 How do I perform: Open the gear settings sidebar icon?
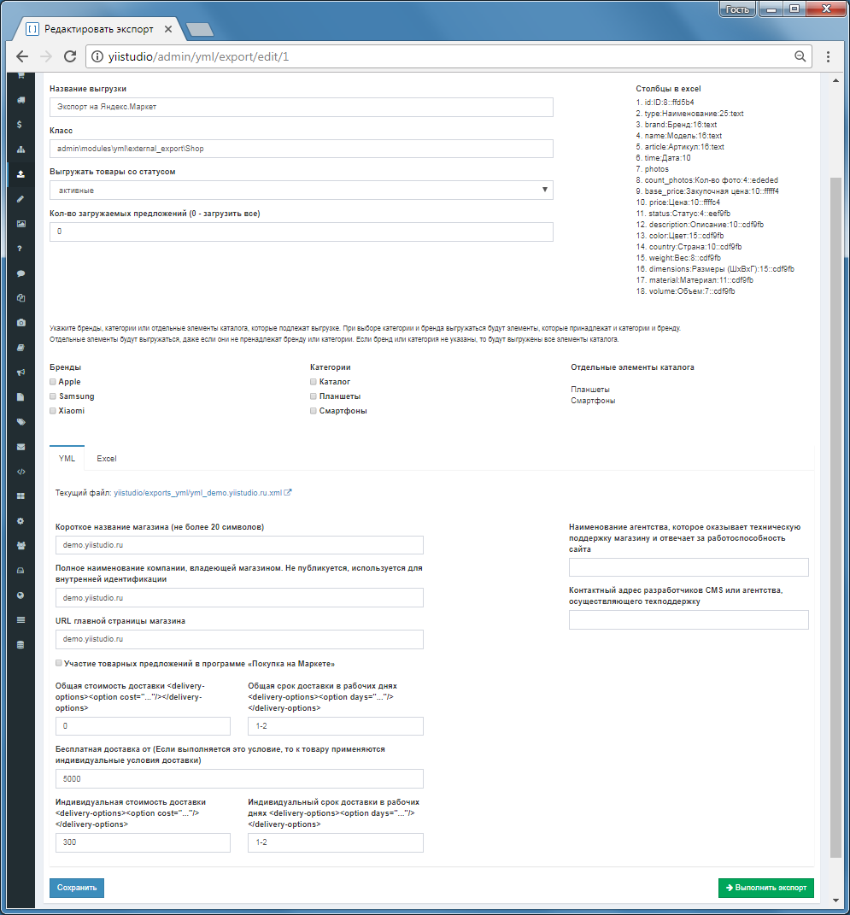21,520
